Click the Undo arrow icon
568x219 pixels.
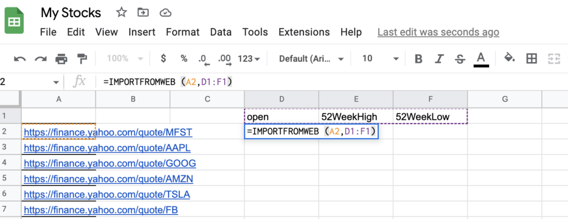[20, 59]
